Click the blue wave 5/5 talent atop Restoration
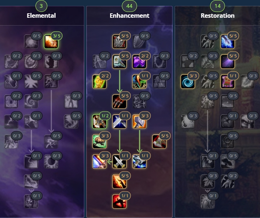The height and width of the screenshot is (218, 260). (x=227, y=41)
